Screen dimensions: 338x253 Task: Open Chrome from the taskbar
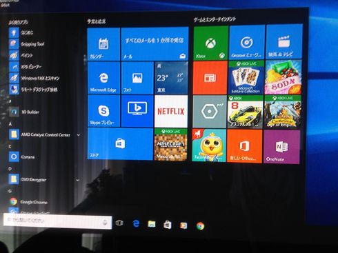click(x=200, y=226)
